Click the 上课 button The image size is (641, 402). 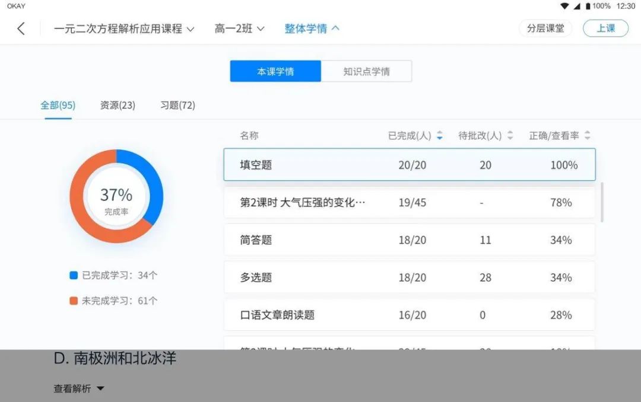click(605, 28)
